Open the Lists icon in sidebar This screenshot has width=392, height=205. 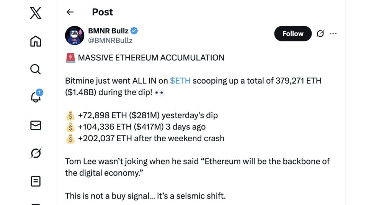coord(36,181)
